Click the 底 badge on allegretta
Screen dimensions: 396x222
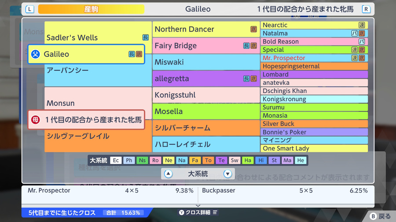tap(253, 79)
